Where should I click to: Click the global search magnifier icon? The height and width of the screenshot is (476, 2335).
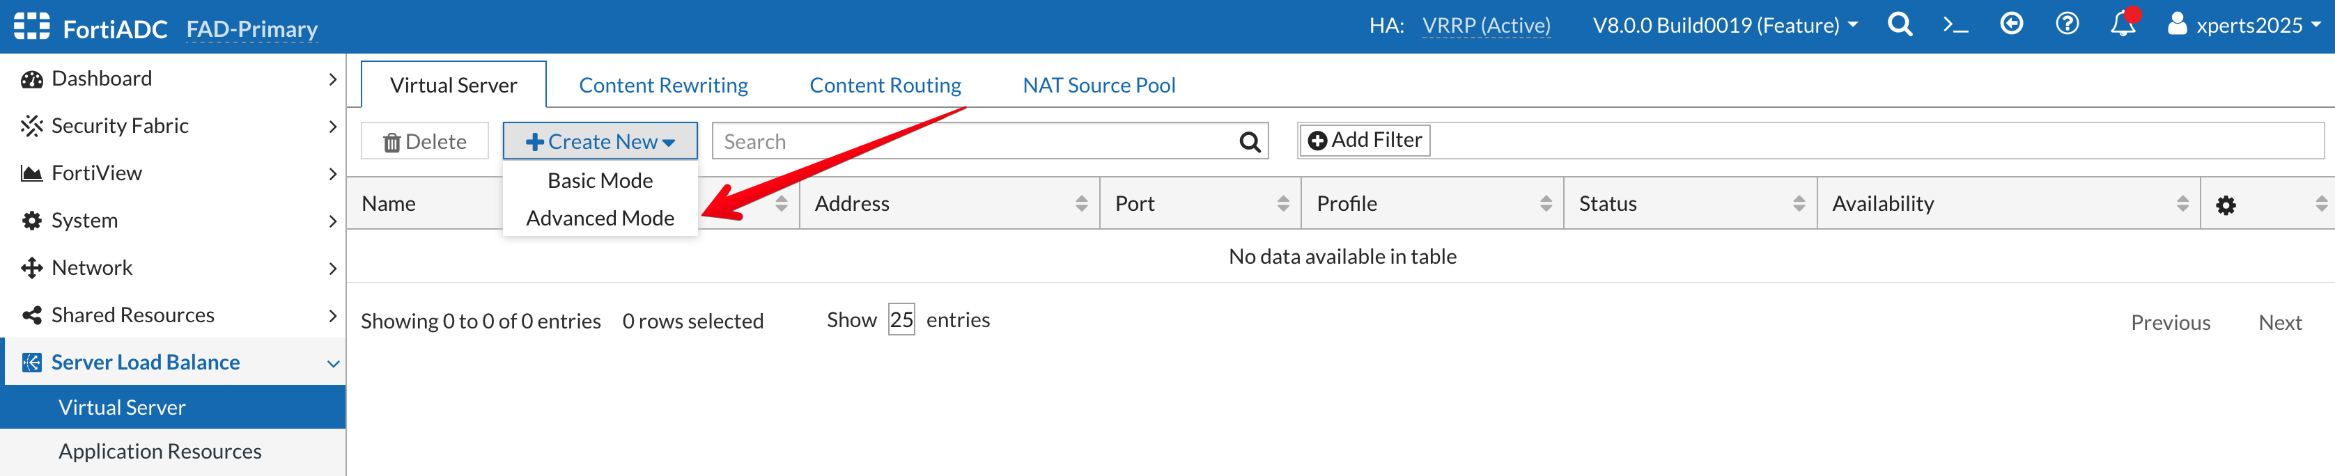click(x=1899, y=25)
